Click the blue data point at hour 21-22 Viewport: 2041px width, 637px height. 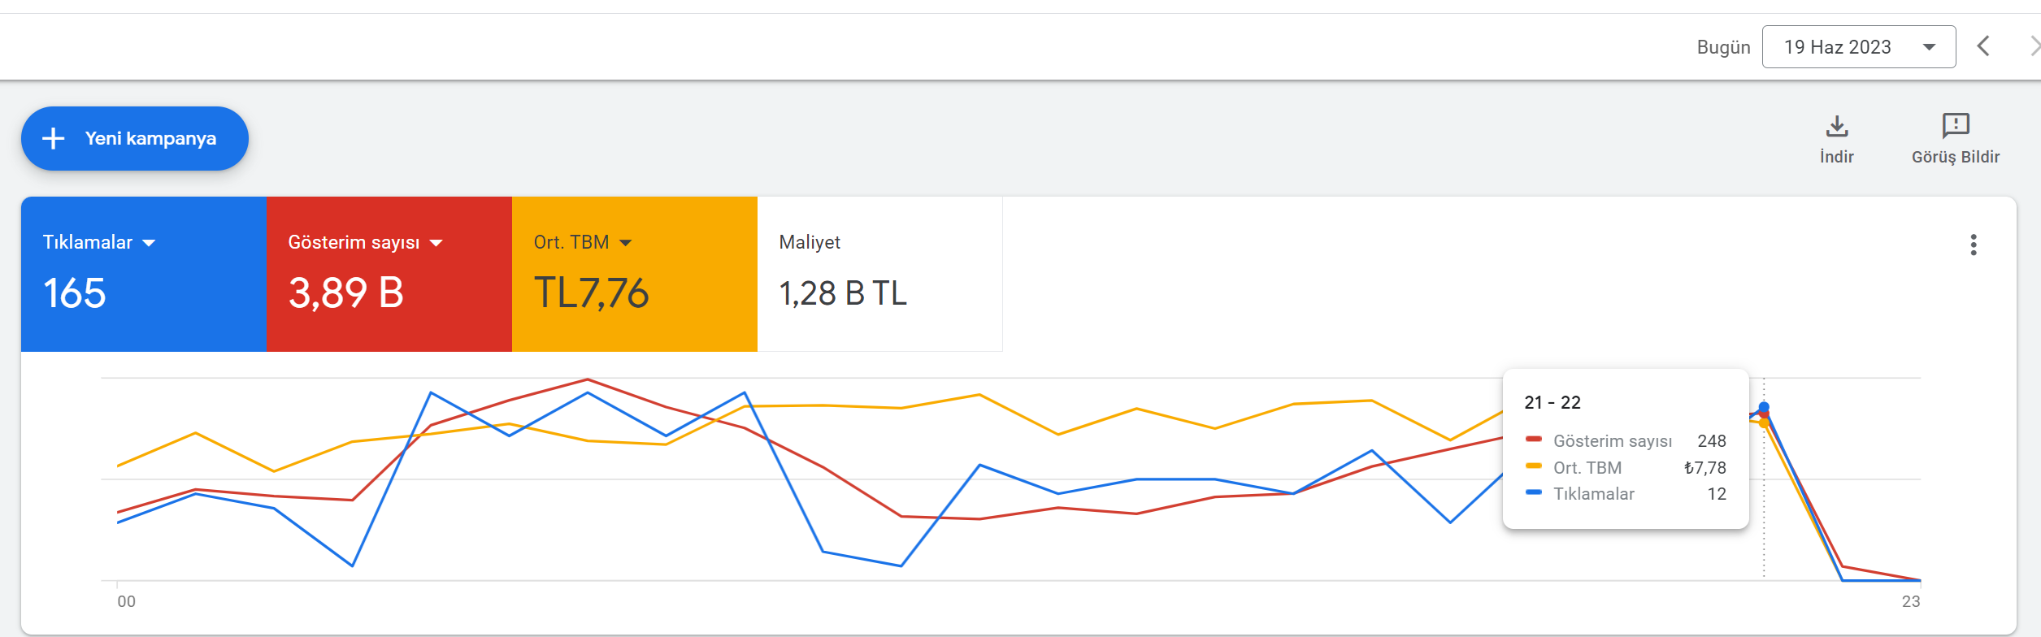(x=1764, y=407)
